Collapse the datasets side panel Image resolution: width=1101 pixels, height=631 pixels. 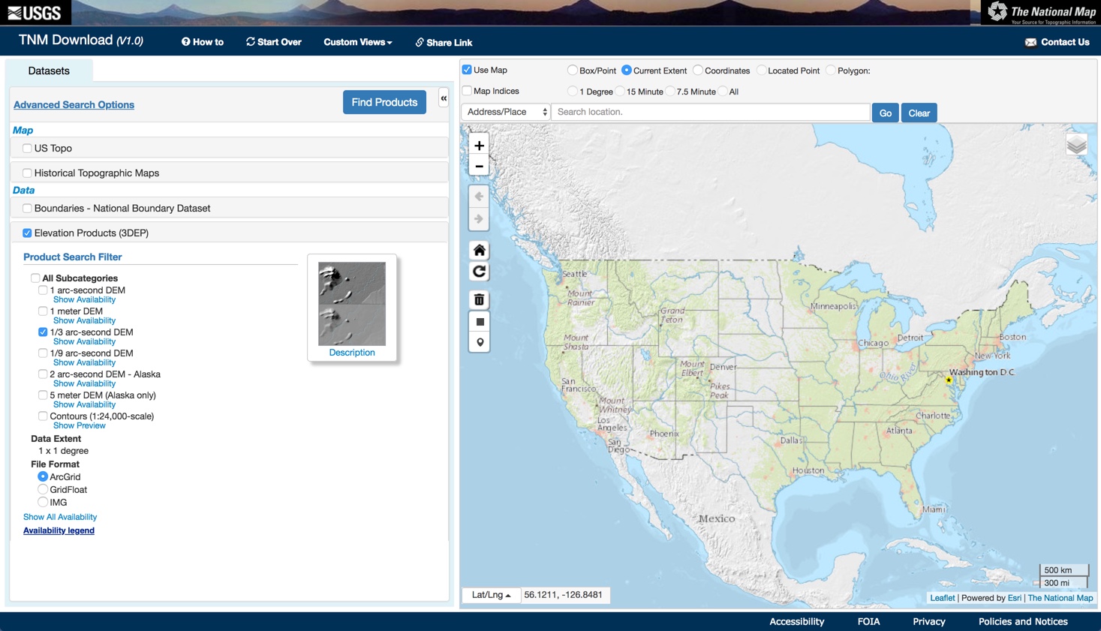(x=444, y=98)
